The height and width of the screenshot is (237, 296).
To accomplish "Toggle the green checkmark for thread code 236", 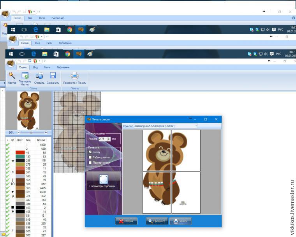I will [7, 161].
